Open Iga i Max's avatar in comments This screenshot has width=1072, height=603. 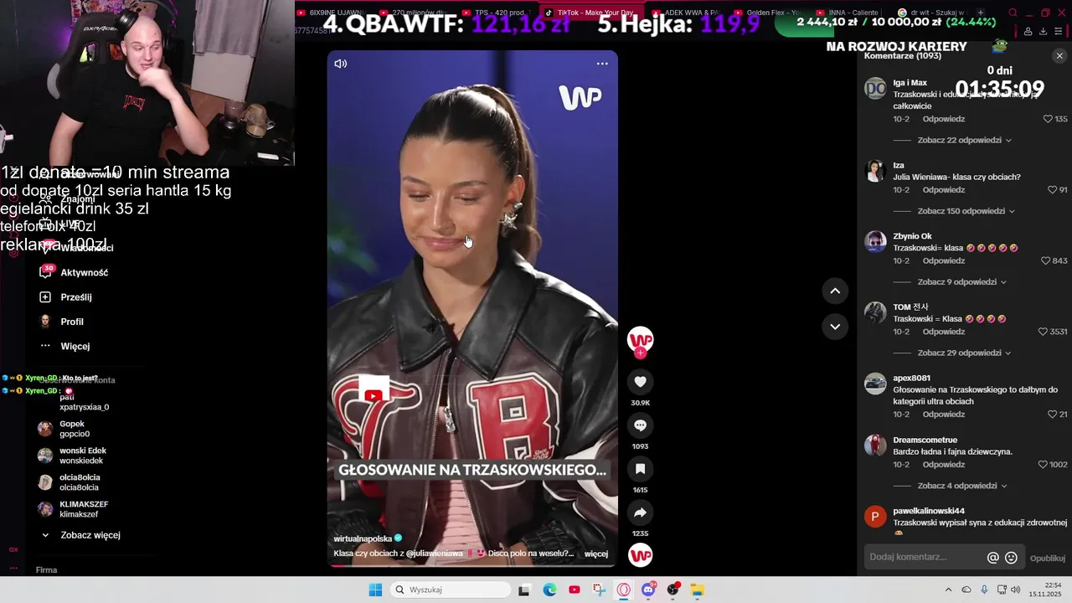point(875,89)
